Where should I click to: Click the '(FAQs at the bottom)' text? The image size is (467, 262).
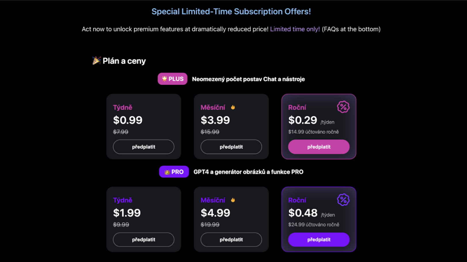coord(351,29)
